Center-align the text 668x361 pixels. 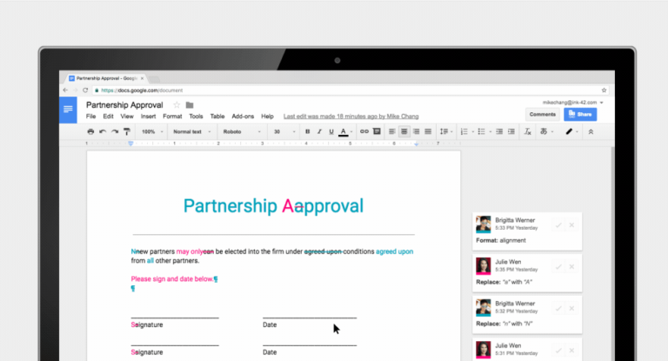(404, 131)
